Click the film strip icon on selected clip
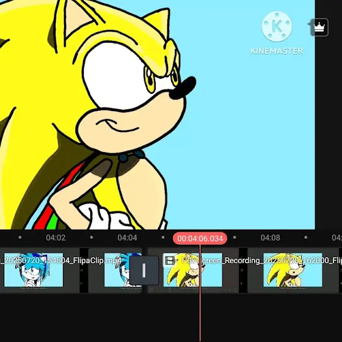342x342 pixels. [170, 260]
